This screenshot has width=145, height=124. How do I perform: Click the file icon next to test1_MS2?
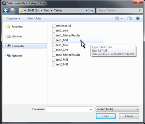tap(54, 45)
